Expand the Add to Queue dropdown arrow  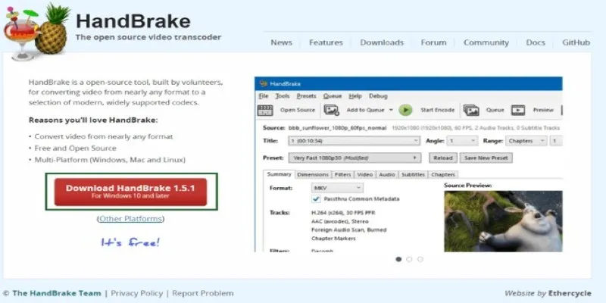391,110
